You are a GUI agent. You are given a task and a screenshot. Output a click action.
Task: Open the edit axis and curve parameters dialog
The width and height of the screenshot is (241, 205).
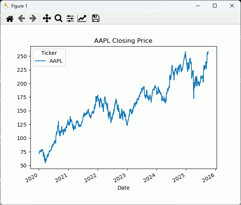pyautogui.click(x=82, y=18)
